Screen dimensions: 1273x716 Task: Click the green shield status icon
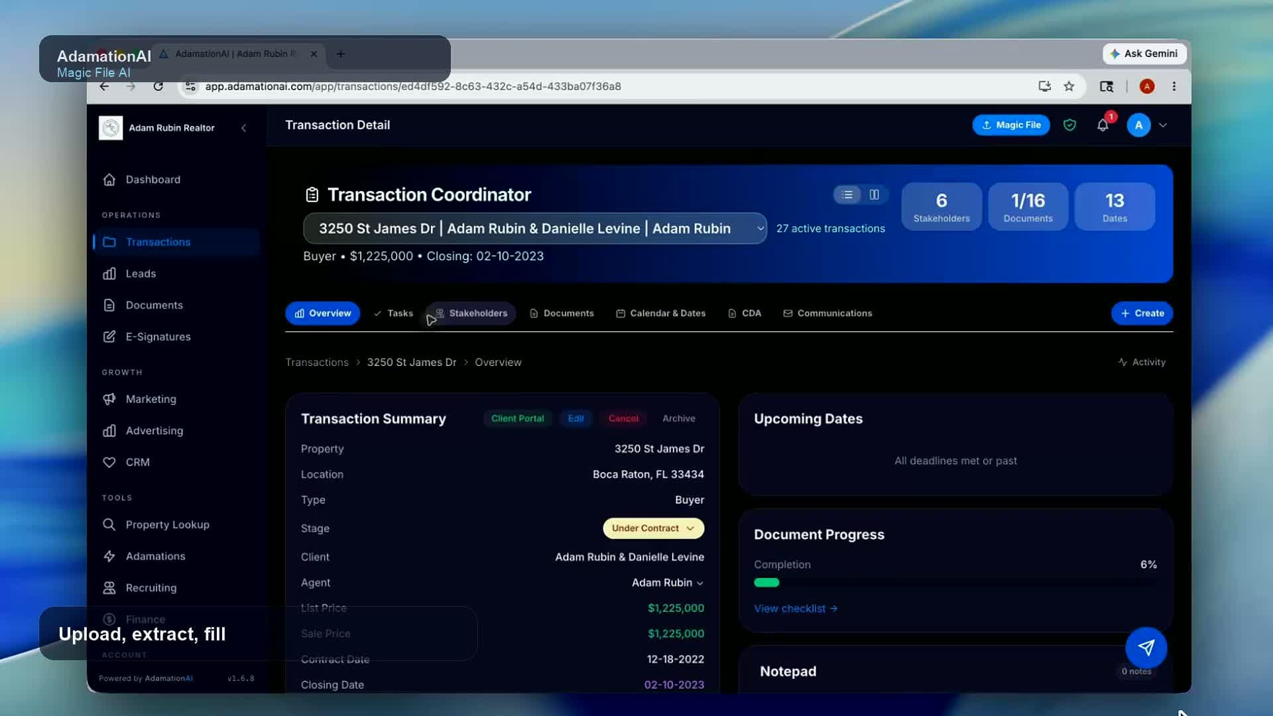coord(1069,125)
